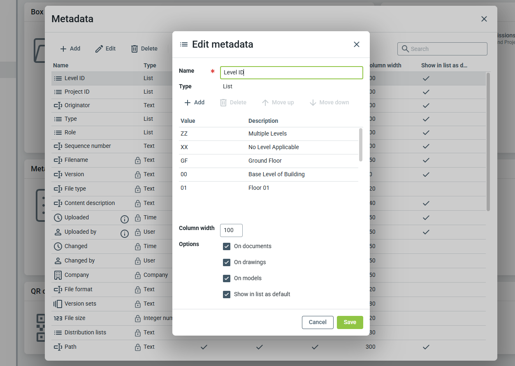
Task: Click the Add icon in Edit metadata dialog
Action: click(188, 103)
